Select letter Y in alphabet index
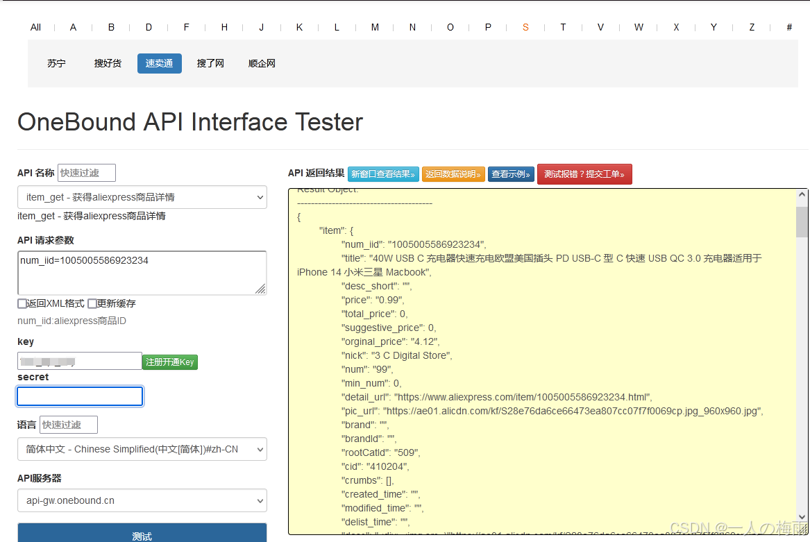The width and height of the screenshot is (810, 542). pyautogui.click(x=714, y=27)
